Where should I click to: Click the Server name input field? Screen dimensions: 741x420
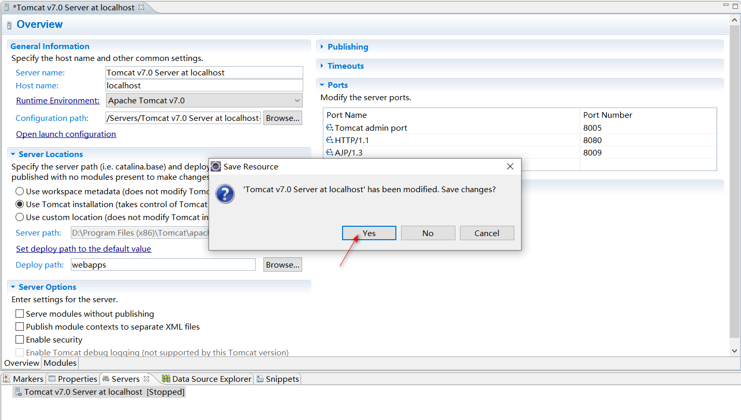(x=204, y=72)
